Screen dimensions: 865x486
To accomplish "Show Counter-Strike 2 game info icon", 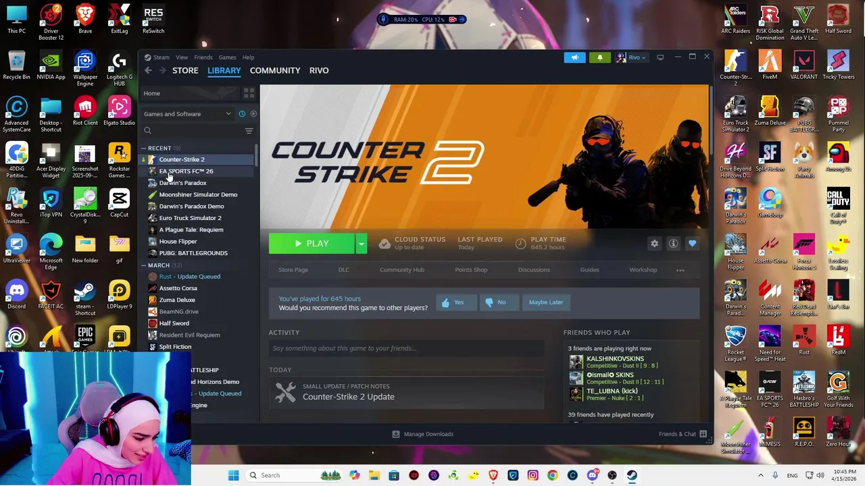I will (x=673, y=244).
